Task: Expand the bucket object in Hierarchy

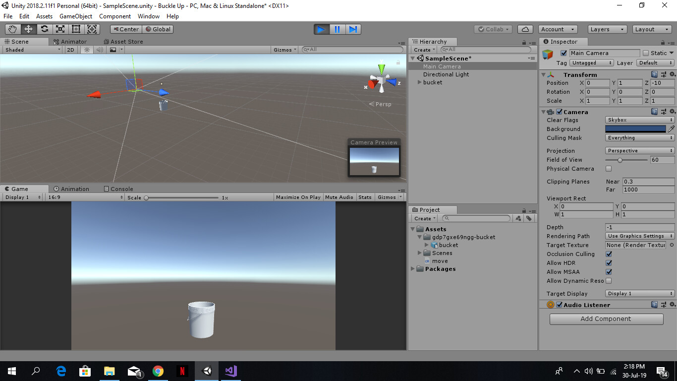Action: pos(419,82)
